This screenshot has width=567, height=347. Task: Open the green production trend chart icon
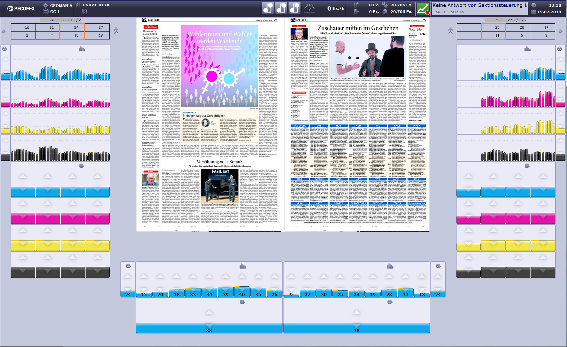(423, 8)
